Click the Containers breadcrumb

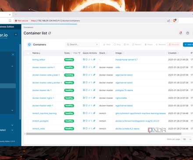(x=29, y=27)
